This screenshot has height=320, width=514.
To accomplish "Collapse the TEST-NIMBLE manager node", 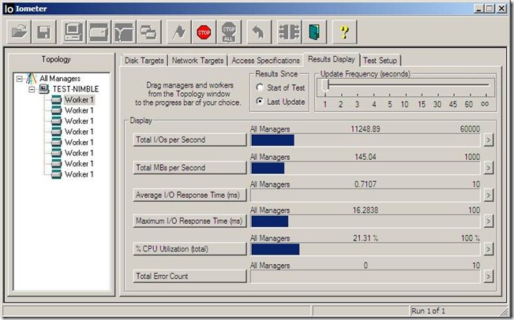I will (x=32, y=89).
